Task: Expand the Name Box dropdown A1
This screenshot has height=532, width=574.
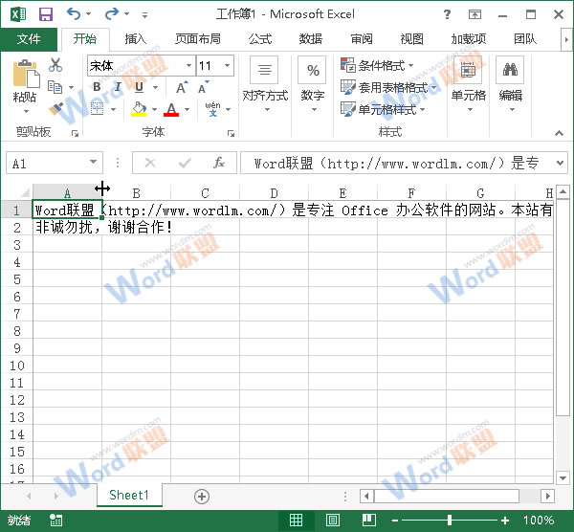Action: 94,162
